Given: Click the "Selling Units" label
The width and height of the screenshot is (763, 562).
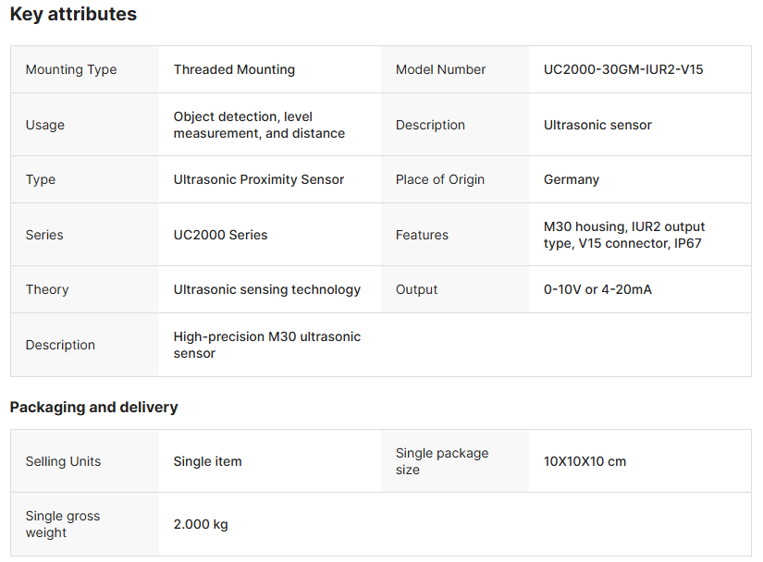Looking at the screenshot, I should pyautogui.click(x=63, y=461).
